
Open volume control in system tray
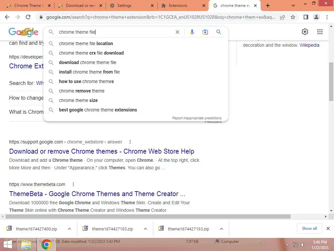pos(303,245)
